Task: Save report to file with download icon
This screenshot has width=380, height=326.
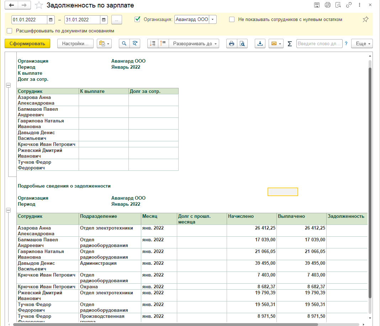Action: [x=260, y=43]
